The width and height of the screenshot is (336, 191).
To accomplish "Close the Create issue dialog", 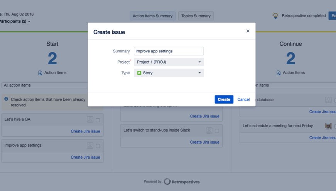I will pyautogui.click(x=248, y=31).
